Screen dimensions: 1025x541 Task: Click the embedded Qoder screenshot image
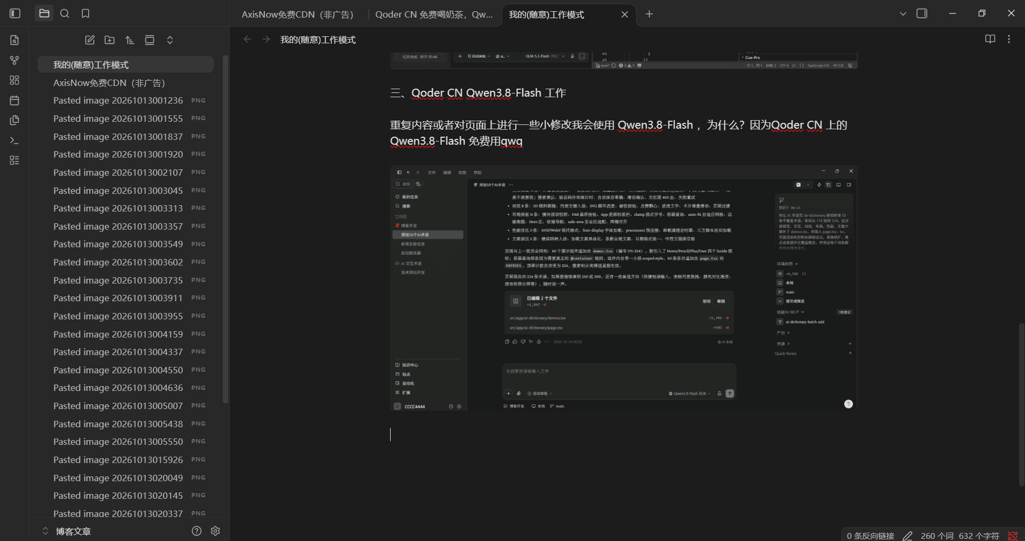tap(624, 288)
